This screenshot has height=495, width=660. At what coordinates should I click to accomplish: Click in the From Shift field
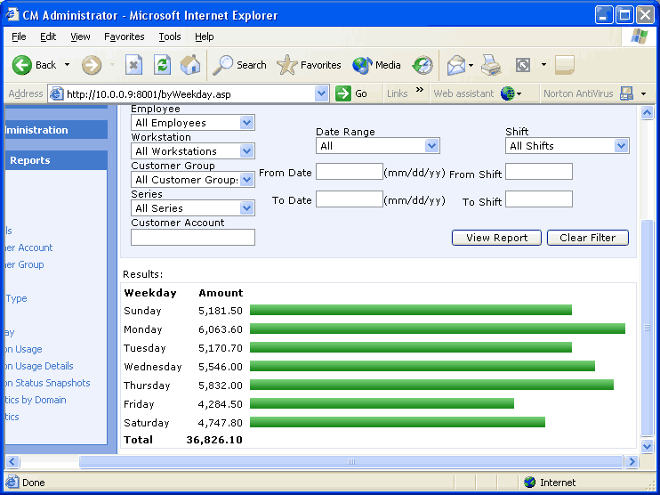pos(539,172)
